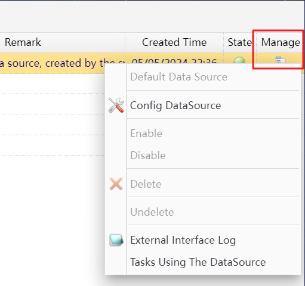Open Tasks Using The DataSource

(x=198, y=262)
